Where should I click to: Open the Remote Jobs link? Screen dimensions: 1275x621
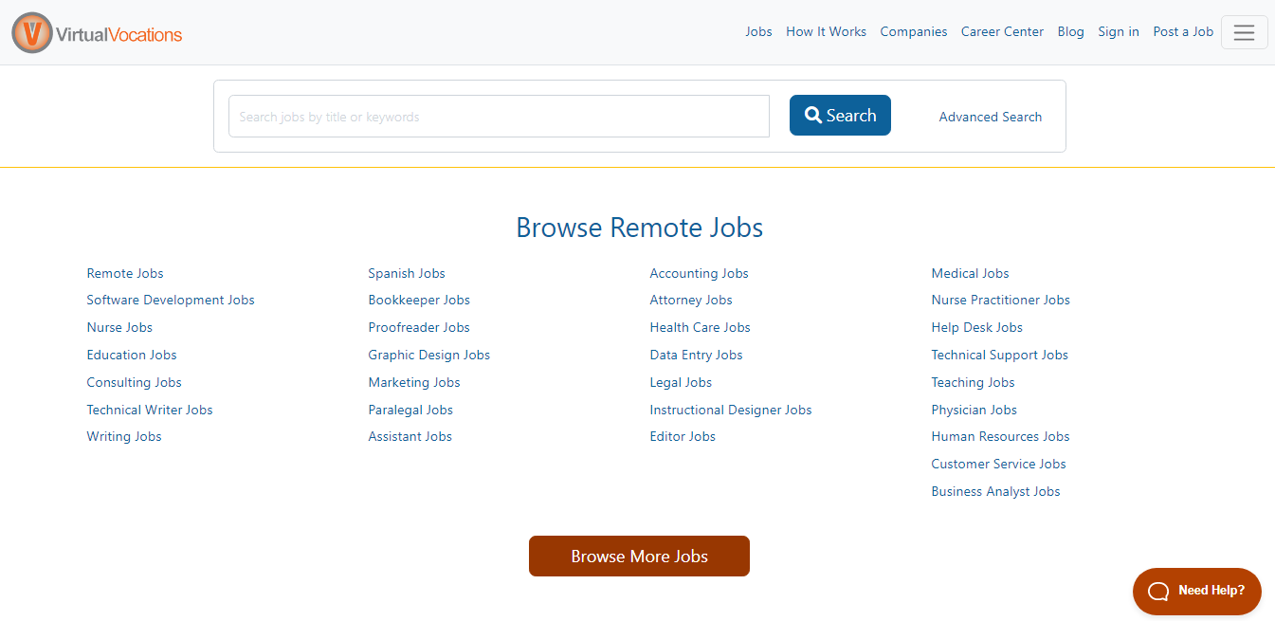pyautogui.click(x=125, y=273)
